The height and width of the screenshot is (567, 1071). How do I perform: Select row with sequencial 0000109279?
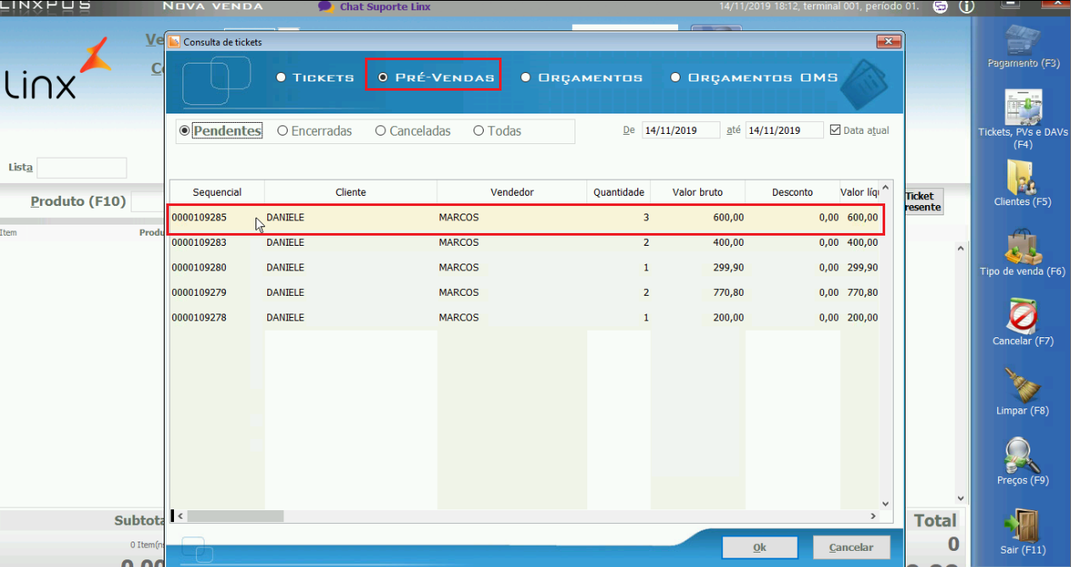click(524, 292)
